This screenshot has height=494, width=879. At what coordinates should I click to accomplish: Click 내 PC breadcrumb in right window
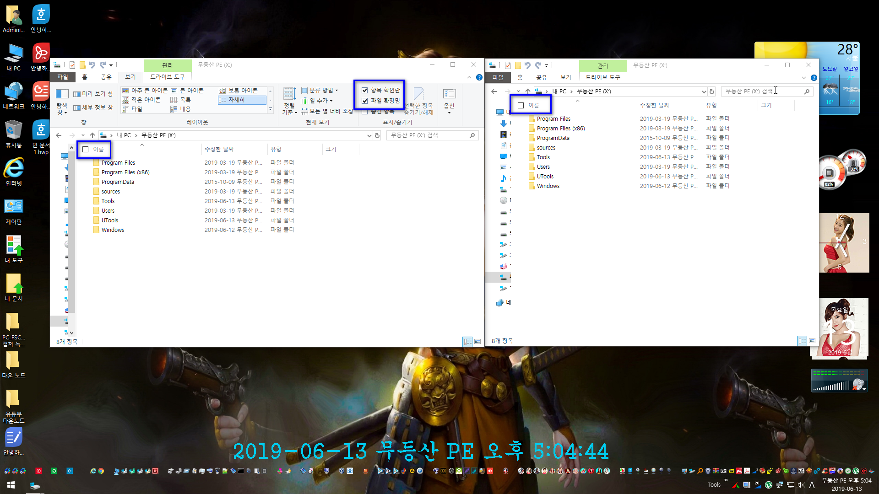coord(559,91)
